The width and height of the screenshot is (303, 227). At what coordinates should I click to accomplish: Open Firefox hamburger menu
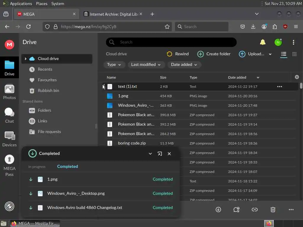[296, 27]
